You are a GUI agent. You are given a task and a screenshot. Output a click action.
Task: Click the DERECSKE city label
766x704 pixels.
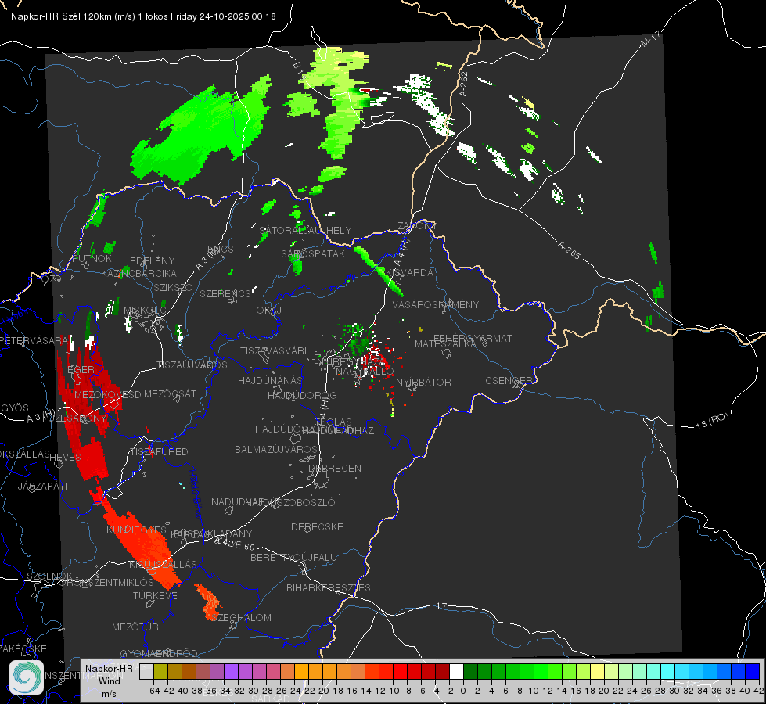click(x=317, y=527)
